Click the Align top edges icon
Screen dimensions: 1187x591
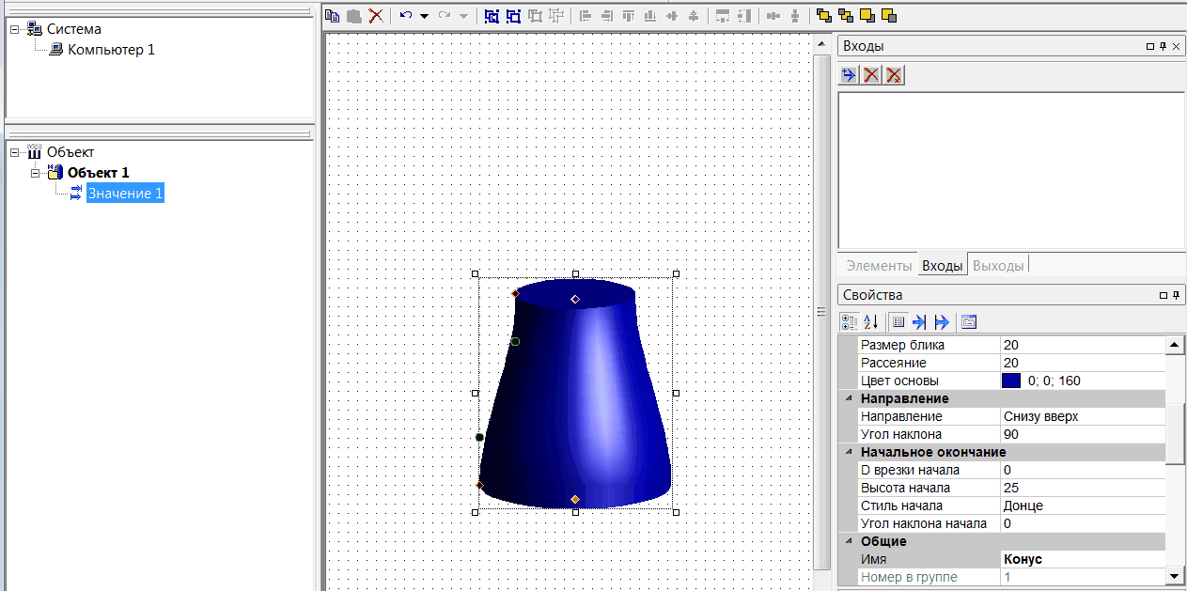(628, 15)
